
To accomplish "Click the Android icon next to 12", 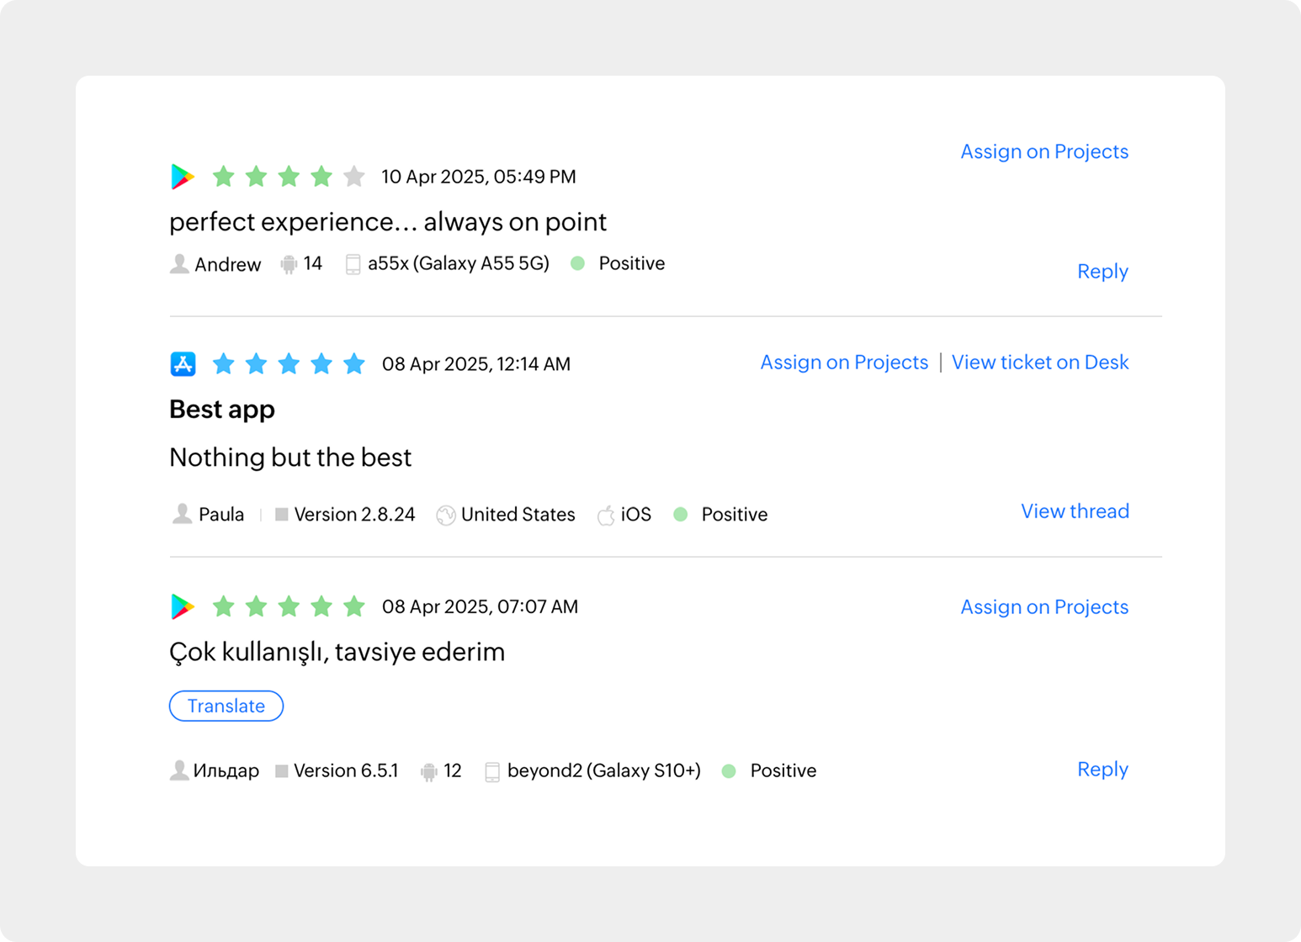I will (x=429, y=771).
